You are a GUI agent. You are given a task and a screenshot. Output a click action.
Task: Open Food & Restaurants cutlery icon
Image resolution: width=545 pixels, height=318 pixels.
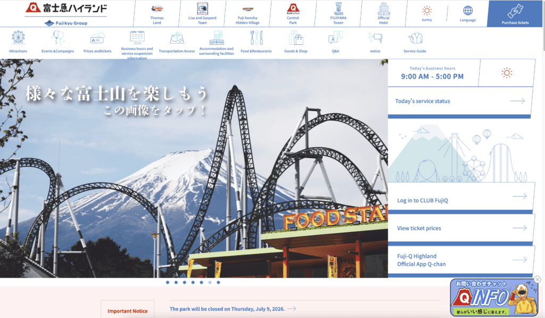(x=256, y=38)
